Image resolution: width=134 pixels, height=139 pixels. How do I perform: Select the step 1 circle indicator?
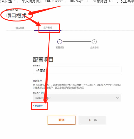60,42
